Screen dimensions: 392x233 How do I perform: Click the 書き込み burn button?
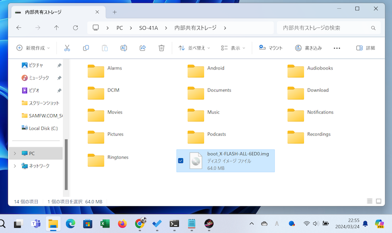308,48
